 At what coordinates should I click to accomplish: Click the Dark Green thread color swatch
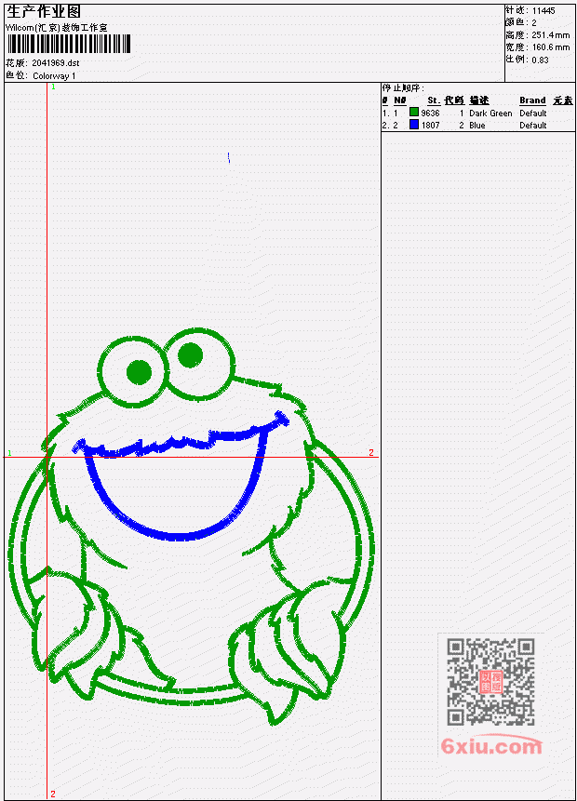tap(414, 112)
